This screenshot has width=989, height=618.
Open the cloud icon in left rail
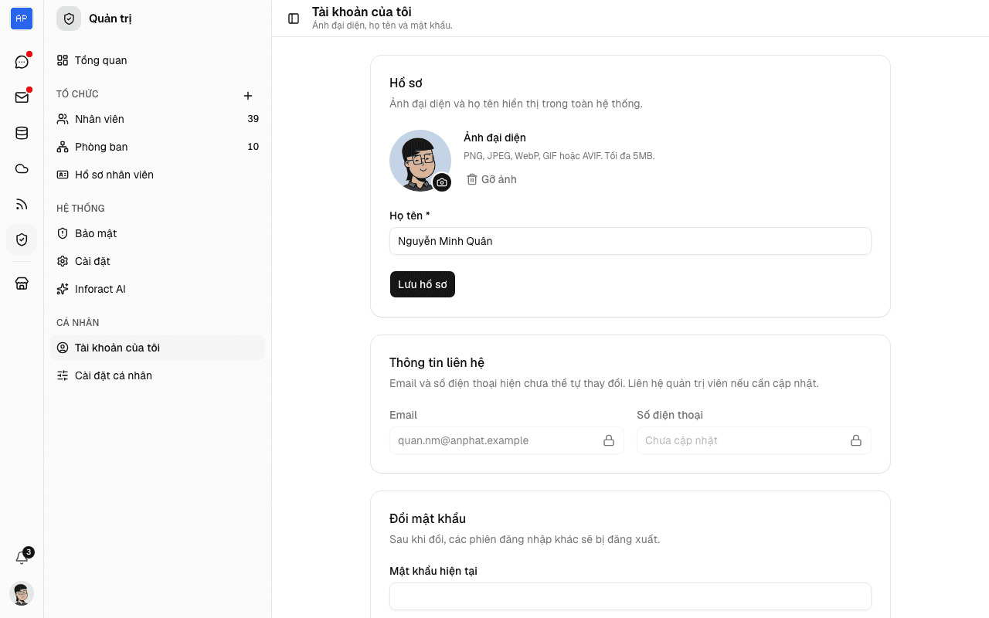[x=22, y=168]
